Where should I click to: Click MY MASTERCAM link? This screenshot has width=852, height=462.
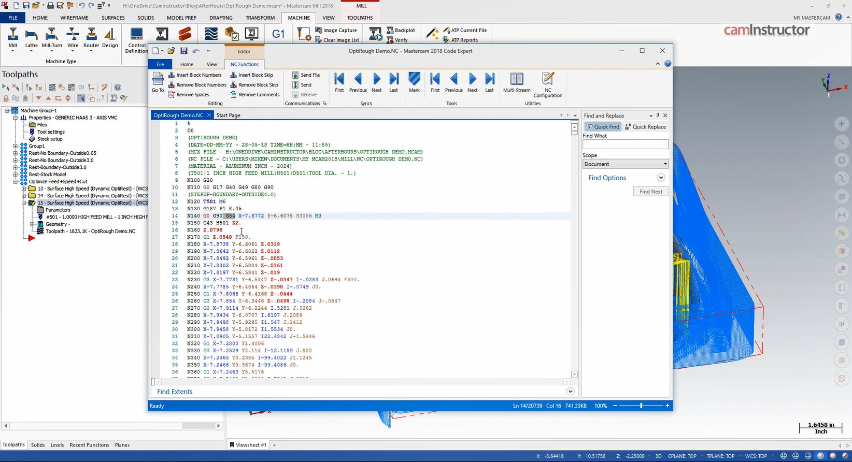tap(812, 18)
